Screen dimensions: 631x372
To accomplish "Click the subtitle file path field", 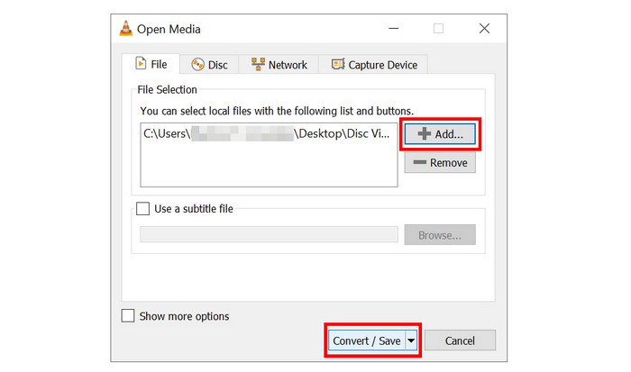I will pyautogui.click(x=269, y=234).
